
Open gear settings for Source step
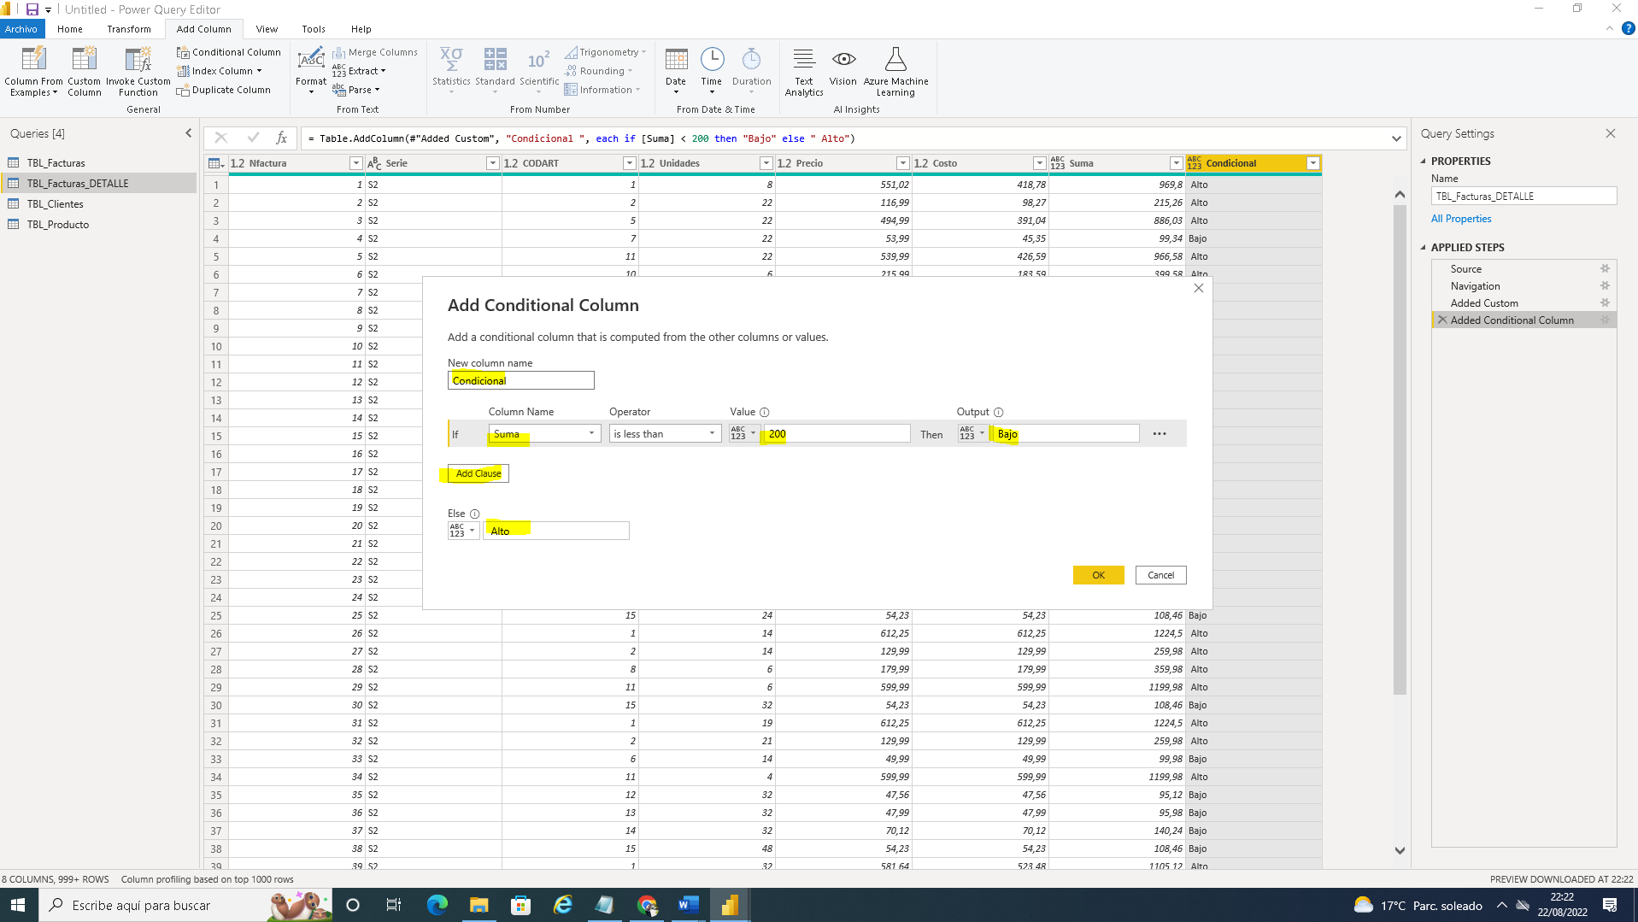1604,269
